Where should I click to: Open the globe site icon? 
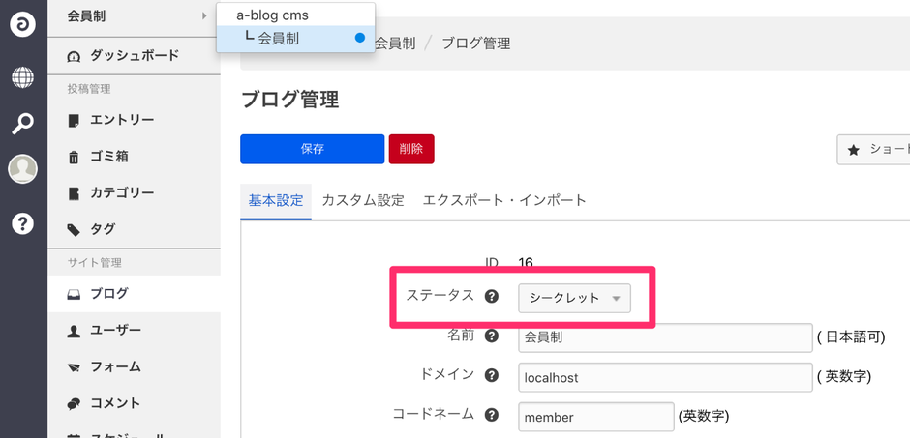point(22,77)
